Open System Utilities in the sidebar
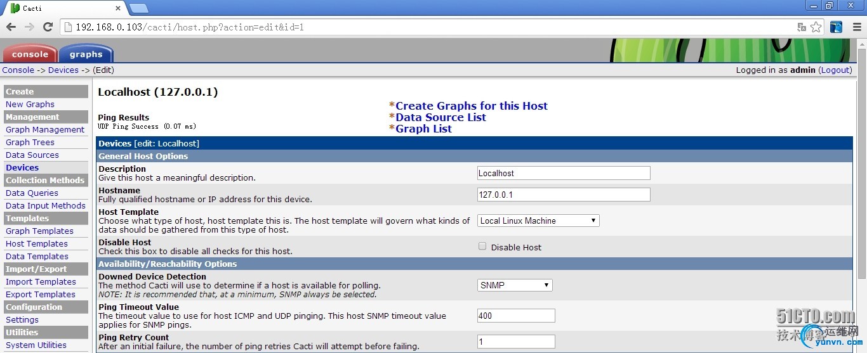Image resolution: width=867 pixels, height=353 pixels. point(36,345)
